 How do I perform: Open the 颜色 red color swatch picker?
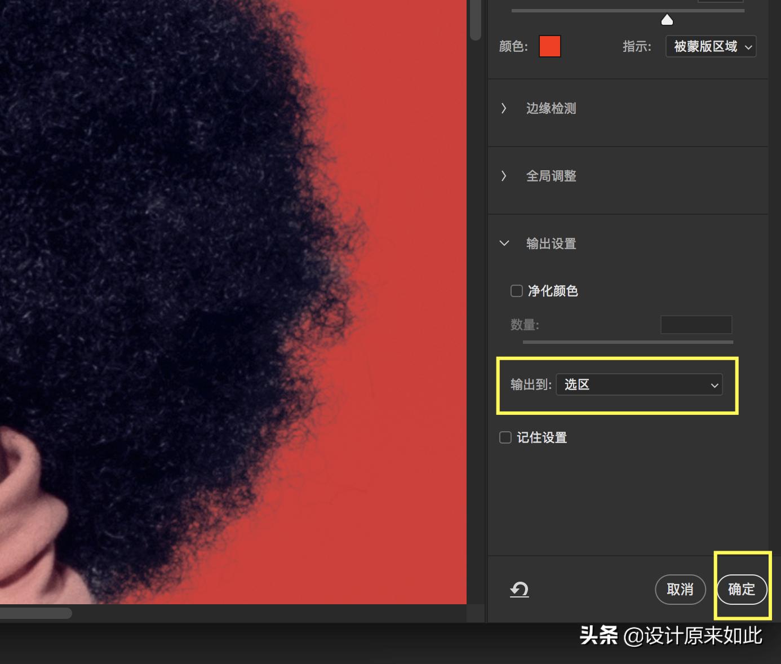click(549, 46)
